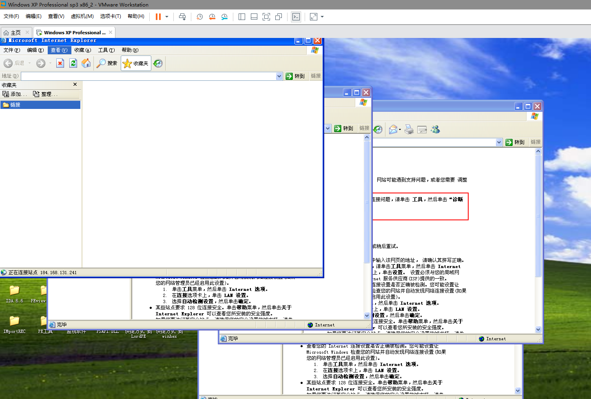Click 添加... in the favorites panel

(15, 94)
